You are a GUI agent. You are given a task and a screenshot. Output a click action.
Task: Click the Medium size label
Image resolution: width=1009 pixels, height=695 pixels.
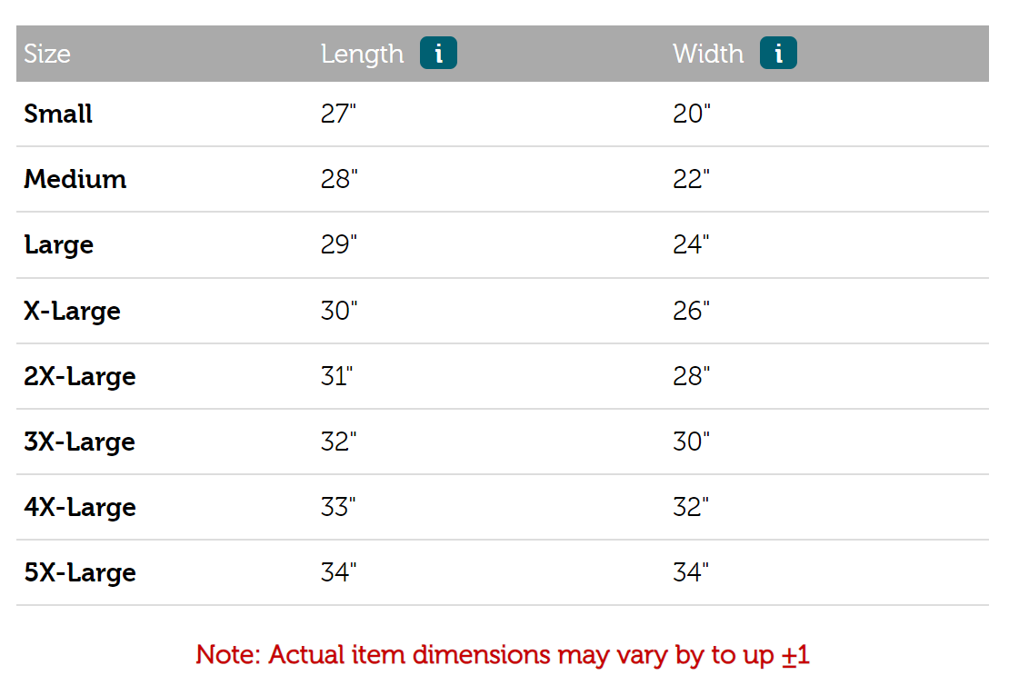point(75,180)
